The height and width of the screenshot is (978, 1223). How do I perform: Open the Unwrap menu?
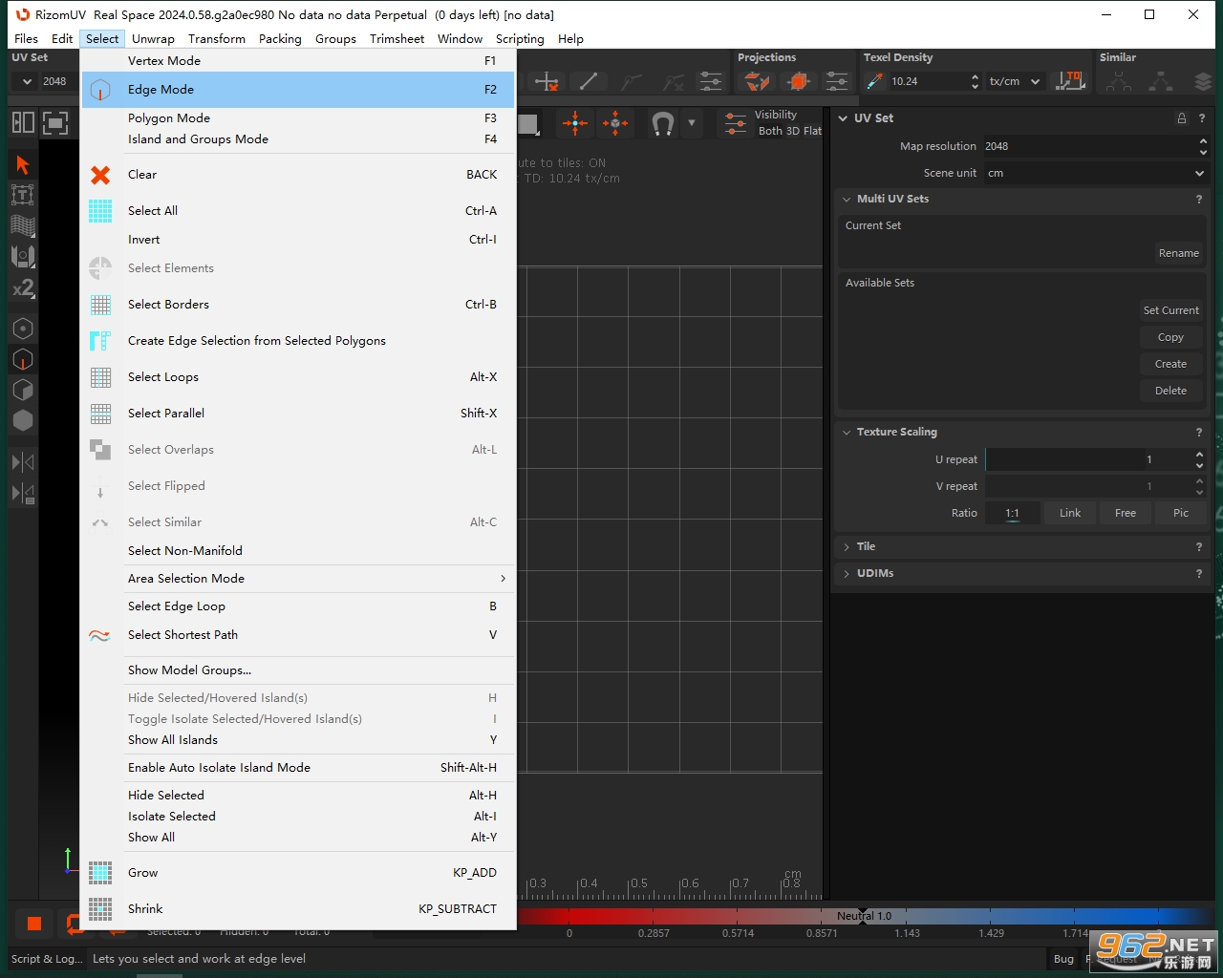click(x=153, y=38)
